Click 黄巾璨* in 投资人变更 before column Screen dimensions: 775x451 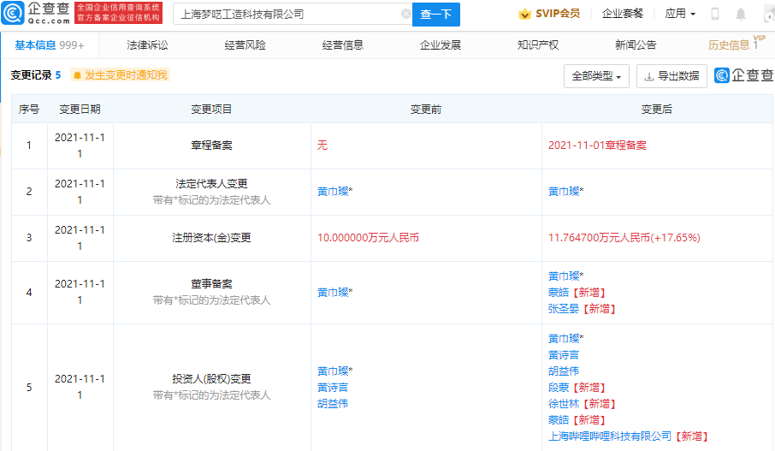(334, 371)
